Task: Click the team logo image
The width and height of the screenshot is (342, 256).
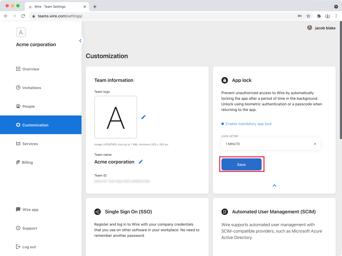Action: pos(116,117)
